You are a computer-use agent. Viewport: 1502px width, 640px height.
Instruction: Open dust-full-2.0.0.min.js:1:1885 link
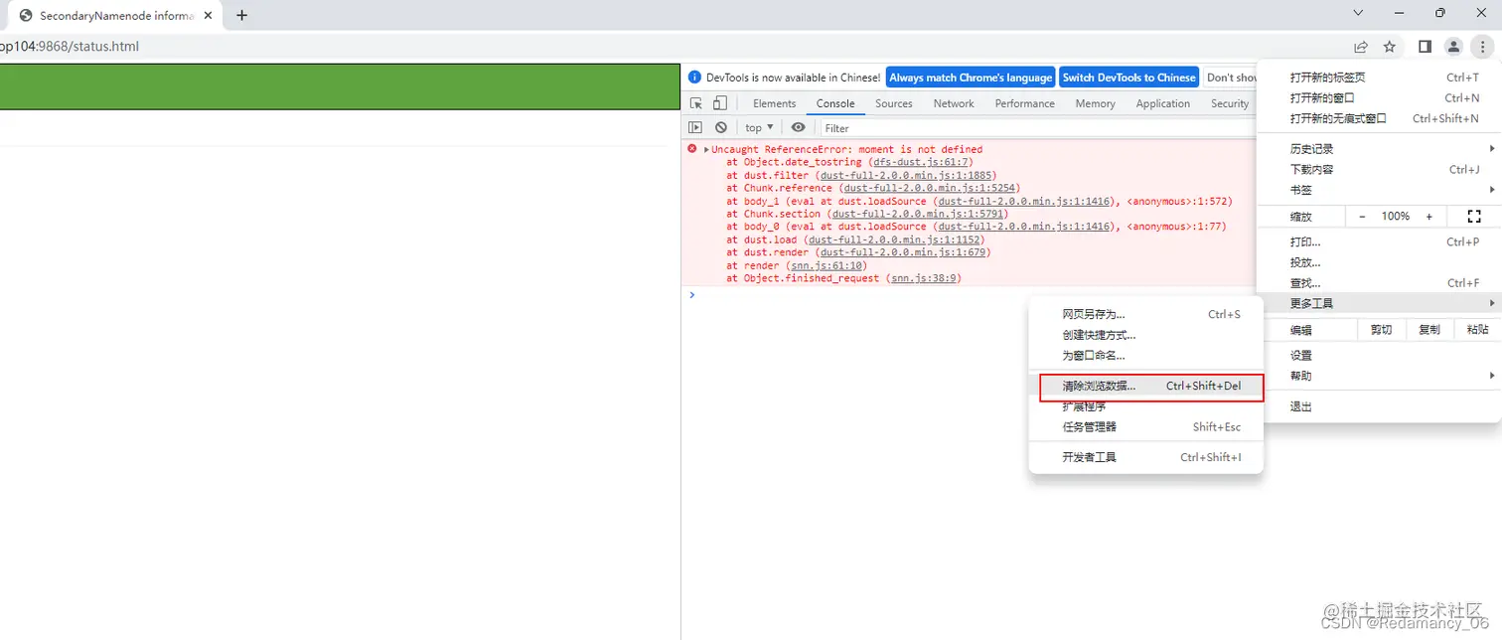pos(908,175)
